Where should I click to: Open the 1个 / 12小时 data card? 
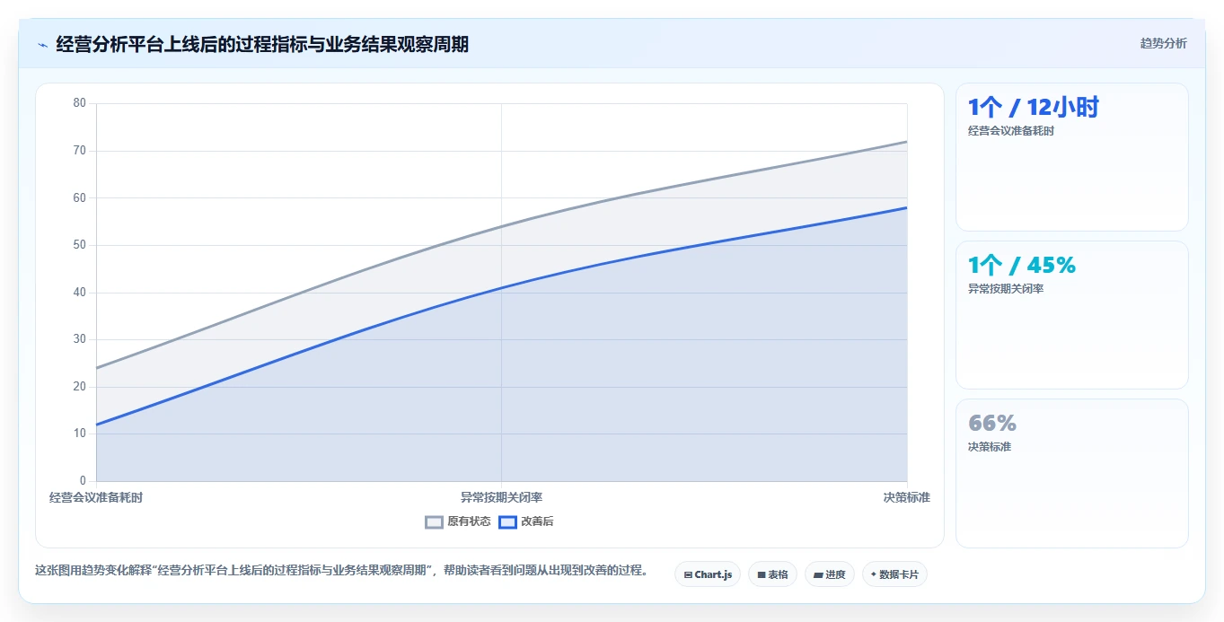[x=1072, y=157]
